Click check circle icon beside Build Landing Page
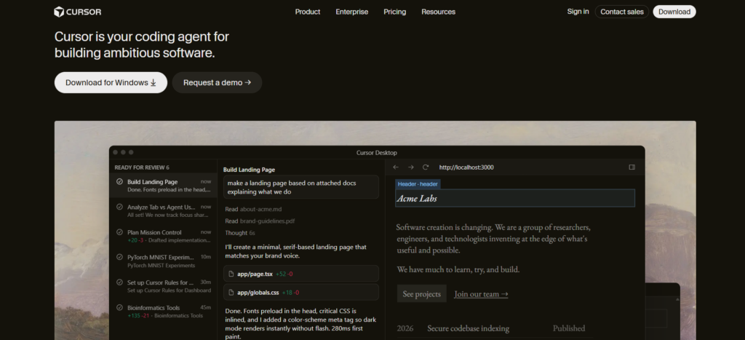The height and width of the screenshot is (340, 745). [120, 182]
